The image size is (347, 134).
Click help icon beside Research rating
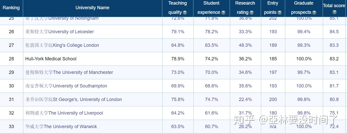tap(251, 13)
